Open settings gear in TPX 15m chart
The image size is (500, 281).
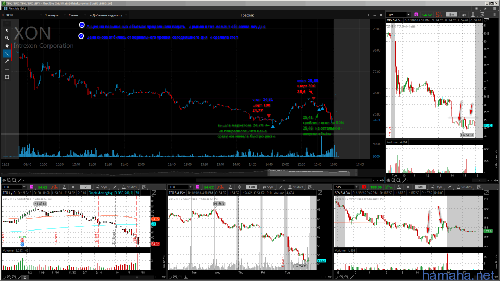coord(239,187)
